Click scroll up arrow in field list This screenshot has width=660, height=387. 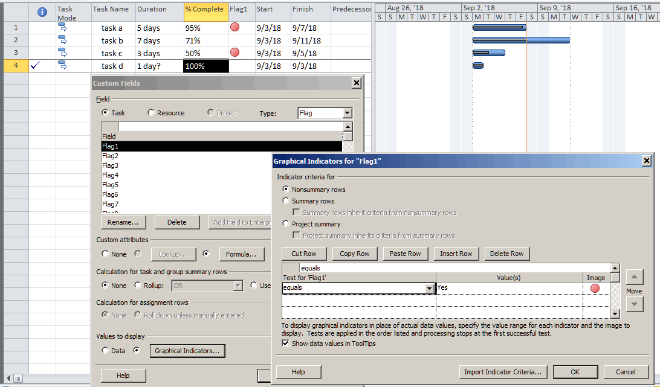348,127
